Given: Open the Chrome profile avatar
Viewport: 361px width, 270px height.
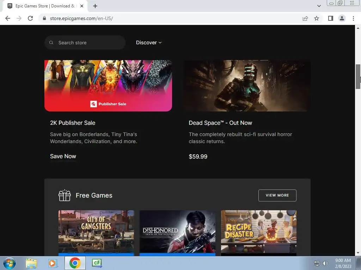Looking at the screenshot, I should click(x=342, y=18).
